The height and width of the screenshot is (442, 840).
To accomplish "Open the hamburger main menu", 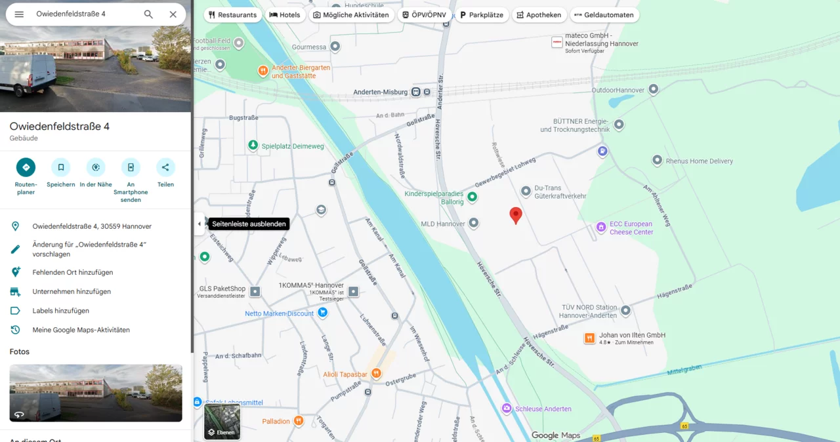I will (19, 14).
